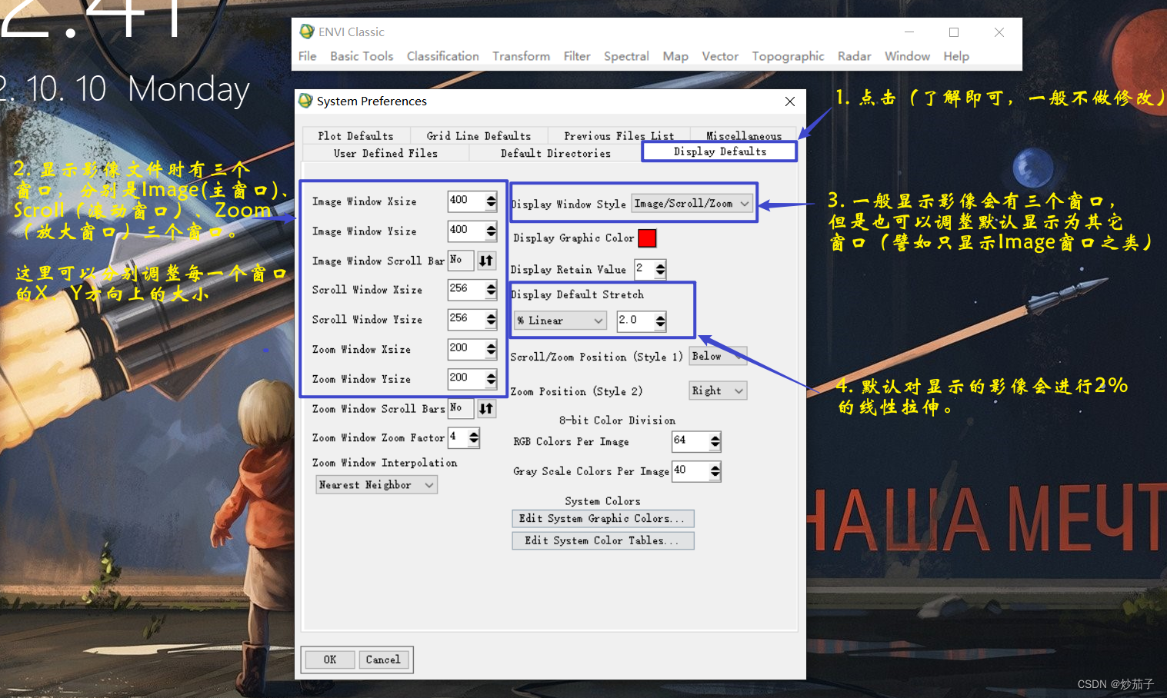Switch to the User Defined Files tab
This screenshot has width=1167, height=698.
385,153
